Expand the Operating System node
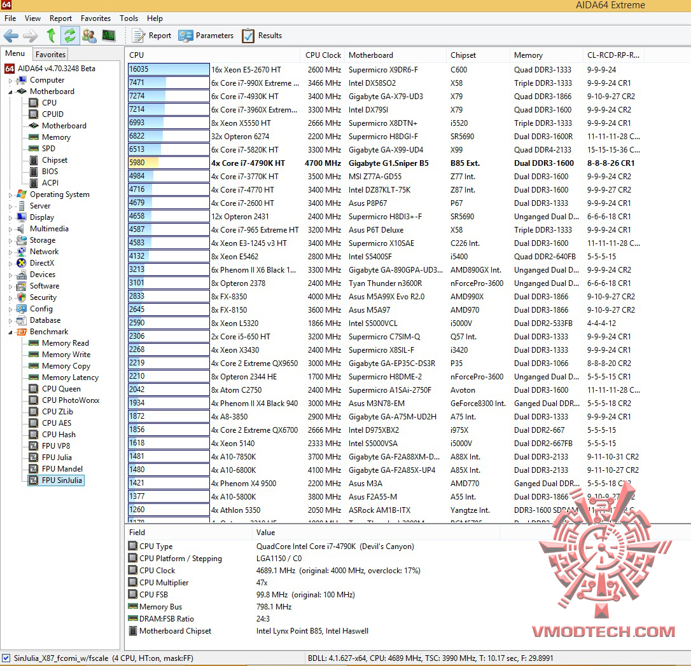Viewport: 691px width, 666px height. (x=11, y=195)
